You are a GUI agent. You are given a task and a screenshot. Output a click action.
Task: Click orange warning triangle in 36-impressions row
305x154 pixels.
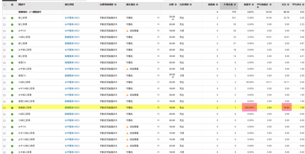[127, 31]
